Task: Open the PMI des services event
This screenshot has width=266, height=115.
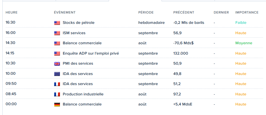Action: coord(78,63)
